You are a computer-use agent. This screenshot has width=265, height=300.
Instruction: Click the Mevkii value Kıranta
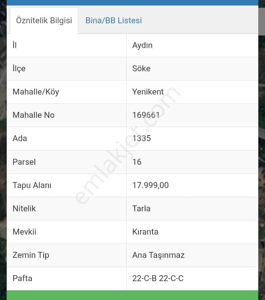pyautogui.click(x=145, y=232)
